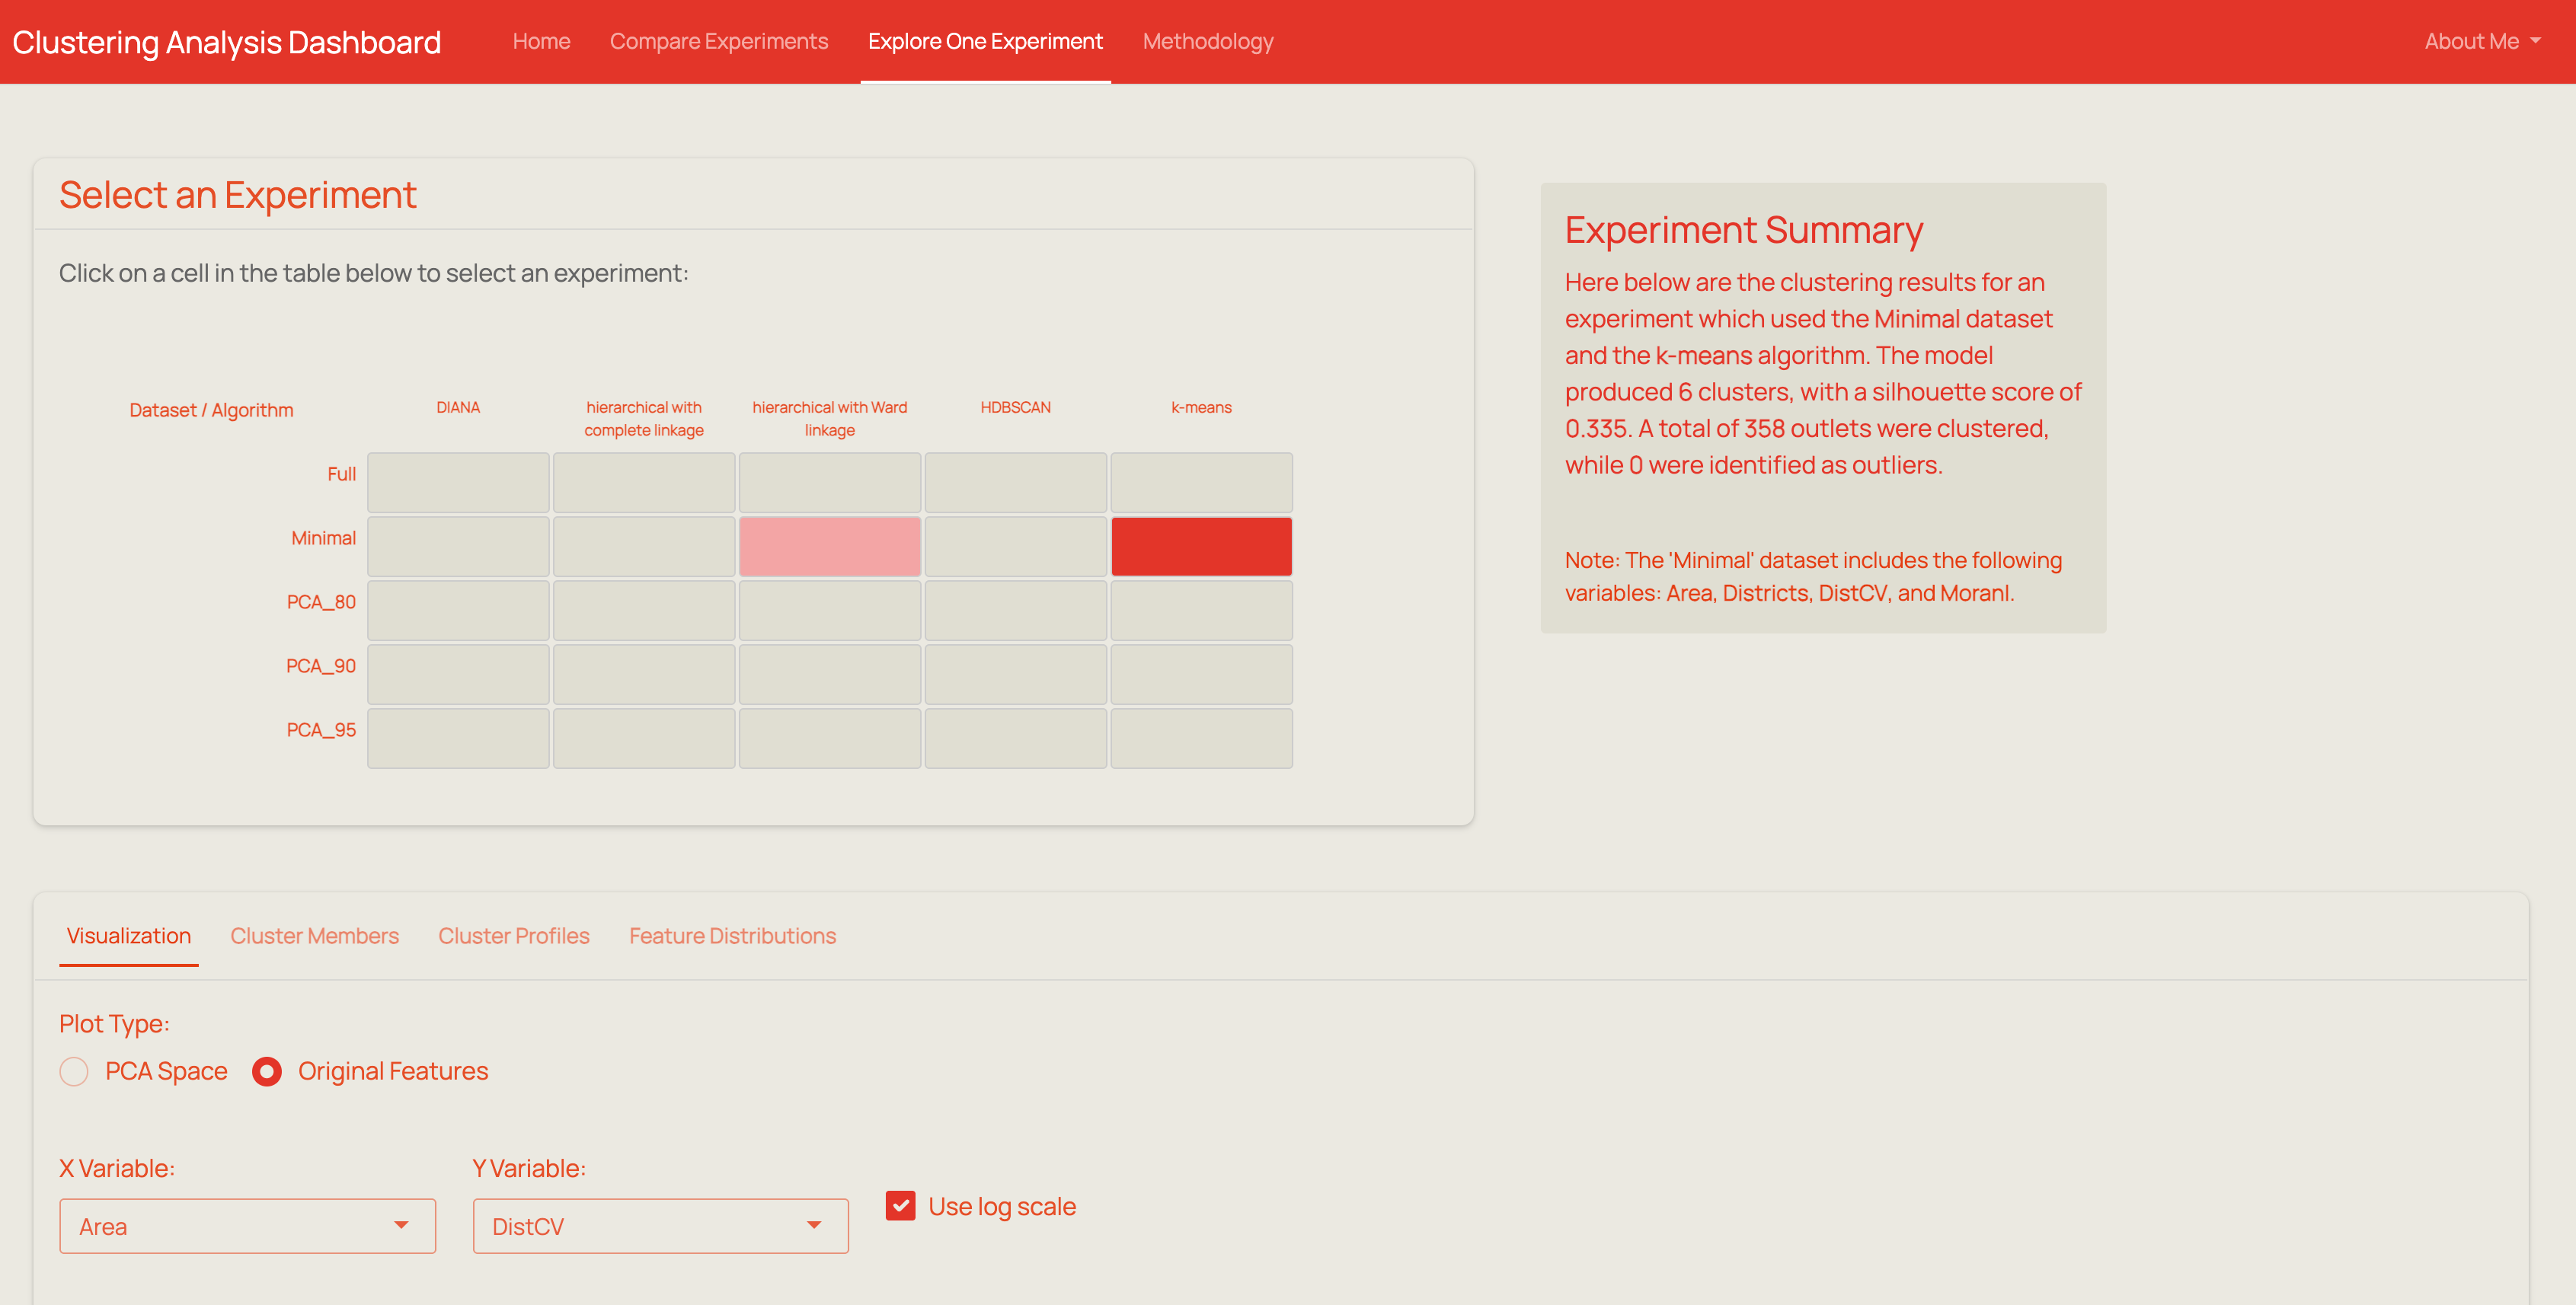Select the red Minimal k-means cell
The height and width of the screenshot is (1305, 2576).
(1201, 547)
